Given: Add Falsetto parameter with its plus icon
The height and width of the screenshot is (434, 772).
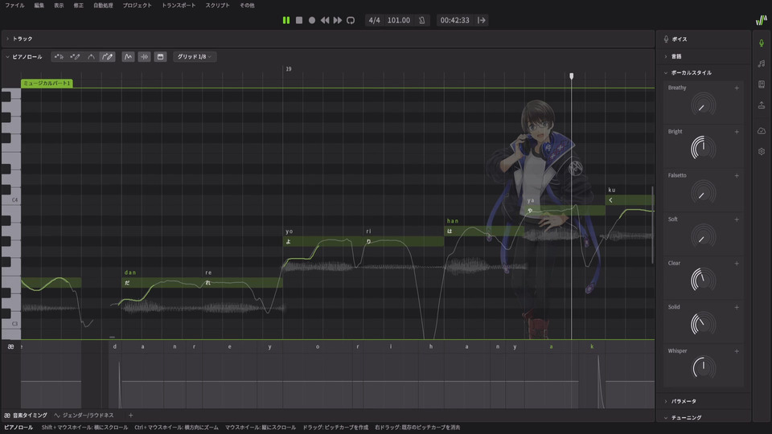Looking at the screenshot, I should pyautogui.click(x=737, y=176).
